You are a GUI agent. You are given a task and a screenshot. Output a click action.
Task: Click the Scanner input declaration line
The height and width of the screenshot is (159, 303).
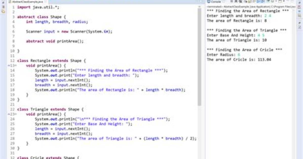[69, 31]
